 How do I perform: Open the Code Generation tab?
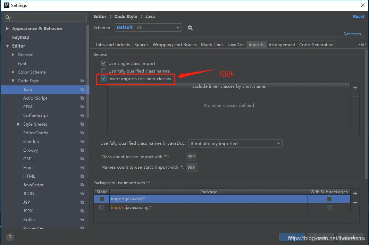tap(316, 44)
